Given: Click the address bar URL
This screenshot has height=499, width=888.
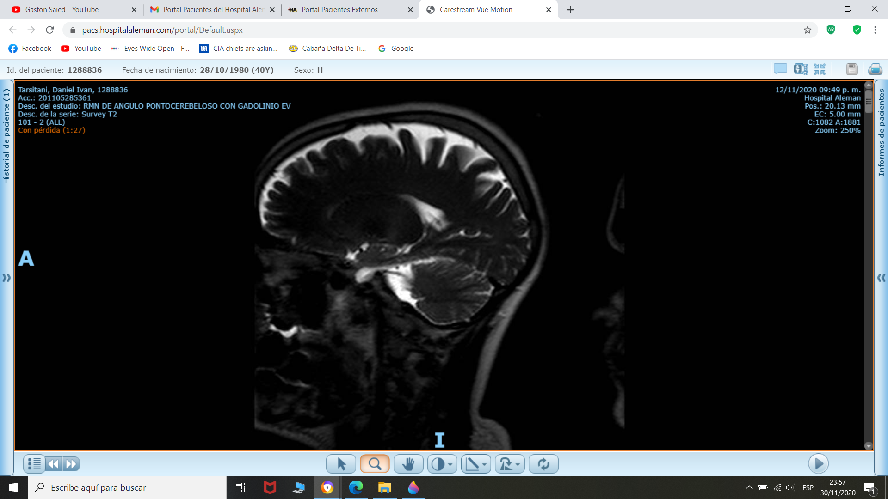Looking at the screenshot, I should (162, 30).
